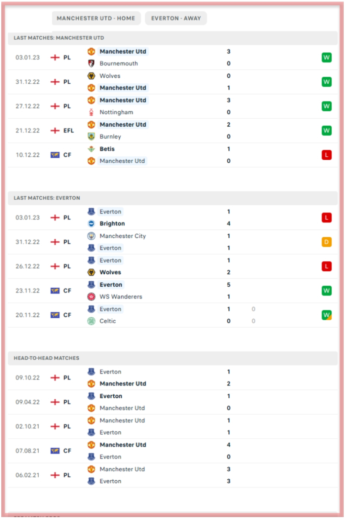Switch to Manchester Utd - Home tab
Viewport: 346px width, 520px height.
click(96, 18)
